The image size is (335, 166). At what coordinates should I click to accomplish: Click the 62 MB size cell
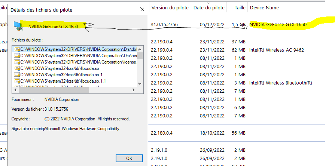(238, 50)
